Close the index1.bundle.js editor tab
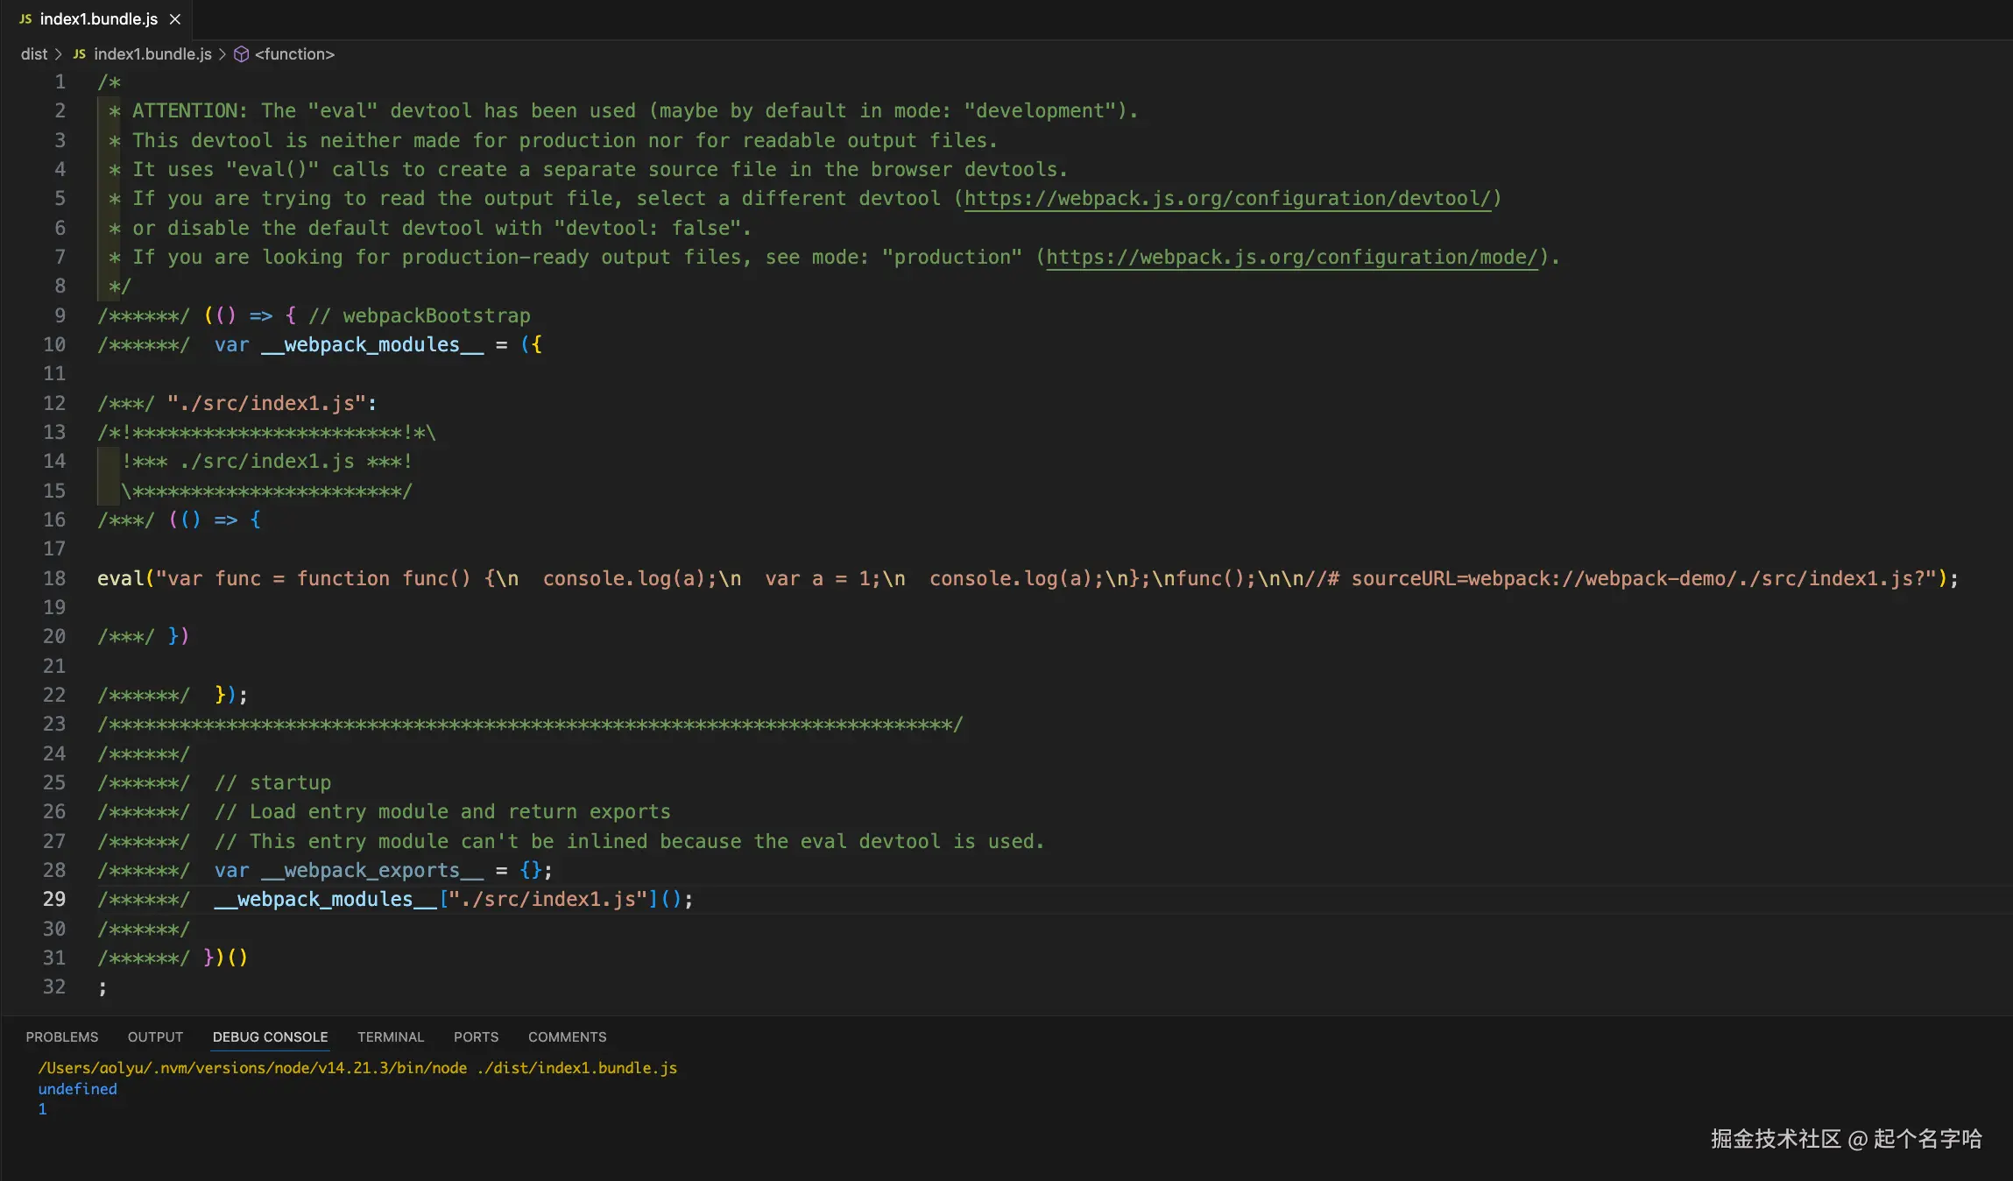 pyautogui.click(x=175, y=19)
